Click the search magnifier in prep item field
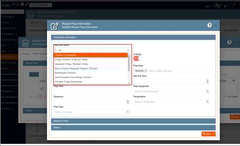Viewport: 240px width, 146px height. (56, 50)
